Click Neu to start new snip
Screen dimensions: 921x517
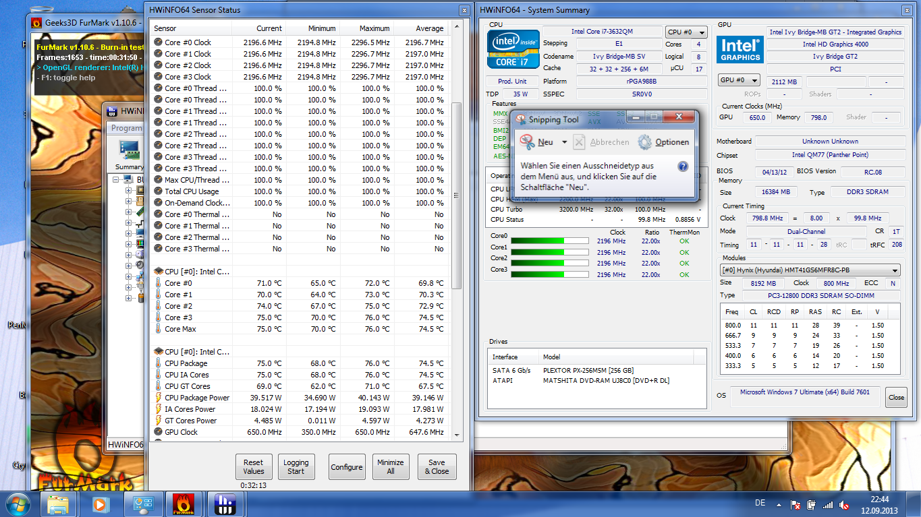click(545, 142)
